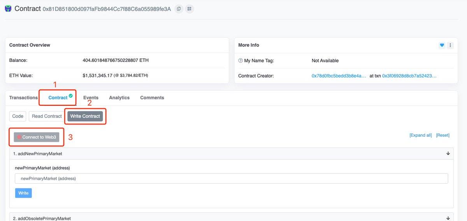Screen dimensions: 467x221
Task: Open the creation transaction 0x3f06928d8cb7a52423
Action: tap(409, 76)
